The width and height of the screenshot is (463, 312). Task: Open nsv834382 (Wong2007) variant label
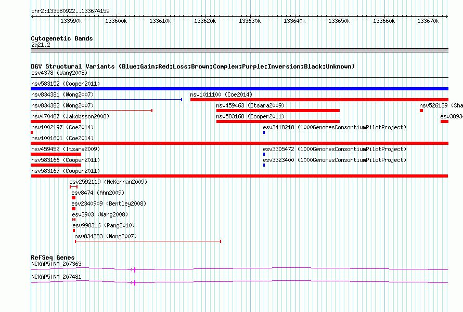(x=62, y=105)
